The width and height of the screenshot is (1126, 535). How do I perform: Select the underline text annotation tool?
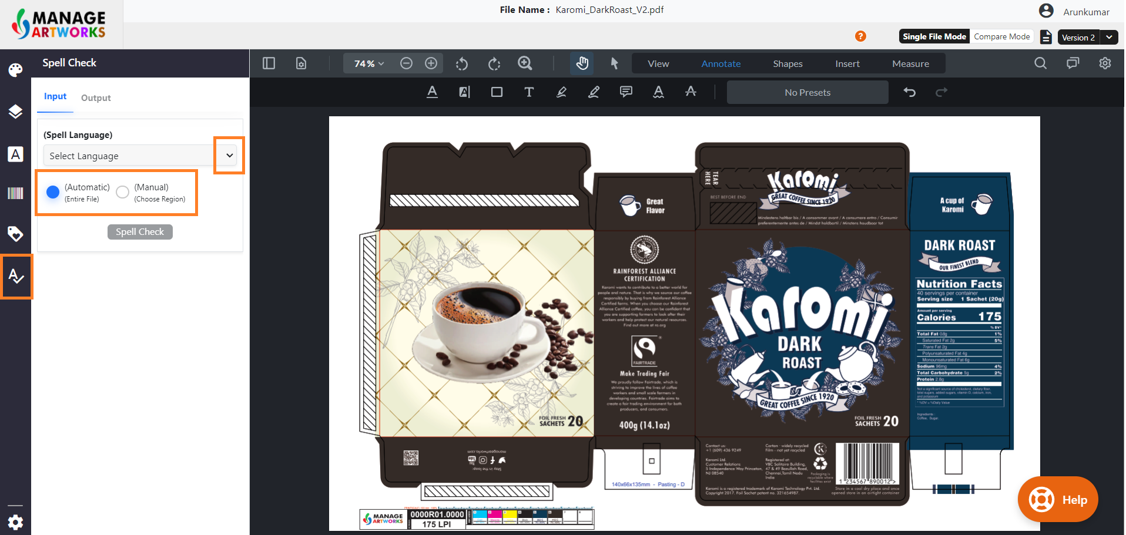click(x=432, y=92)
